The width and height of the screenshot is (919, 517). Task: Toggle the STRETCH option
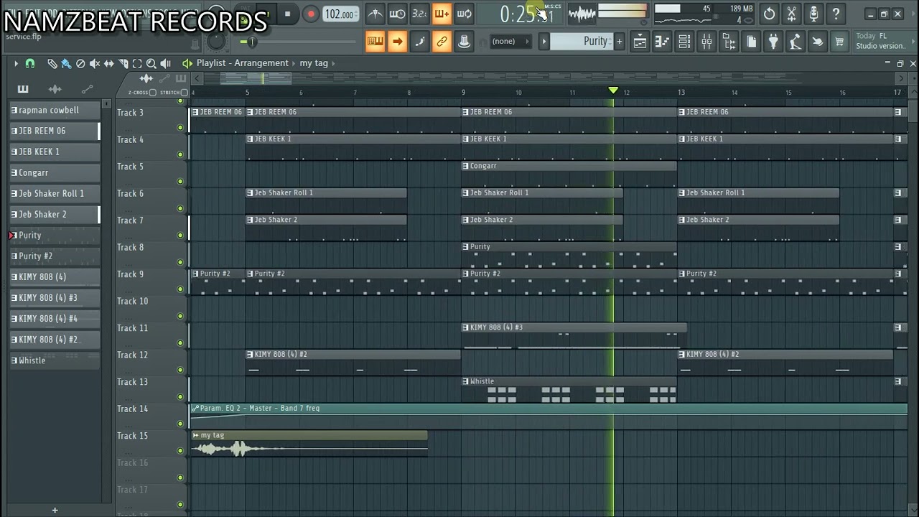[x=185, y=93]
